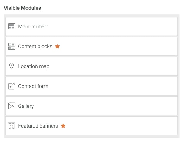Image resolution: width=184 pixels, height=143 pixels.
Task: Click the Contact form pencil icon
Action: coord(12,86)
